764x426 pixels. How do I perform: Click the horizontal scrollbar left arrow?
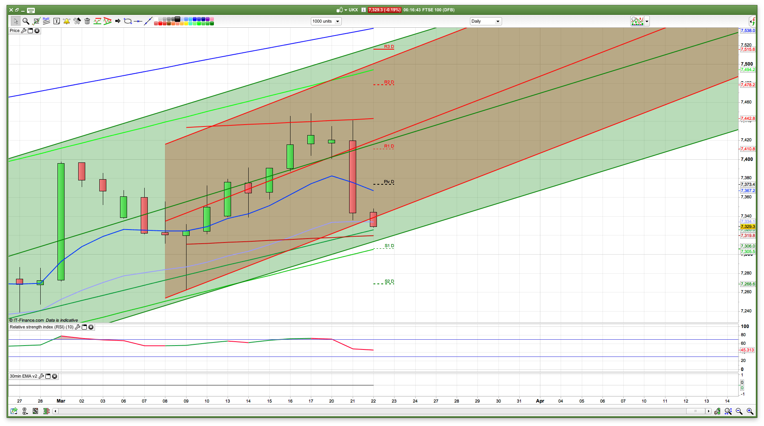56,411
